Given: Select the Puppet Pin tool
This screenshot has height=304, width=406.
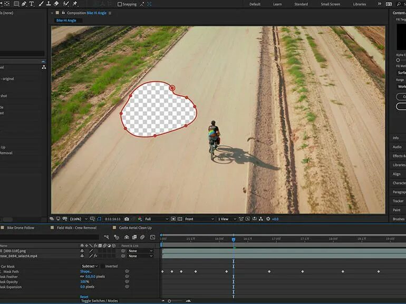Looking at the screenshot, I should 75,4.
